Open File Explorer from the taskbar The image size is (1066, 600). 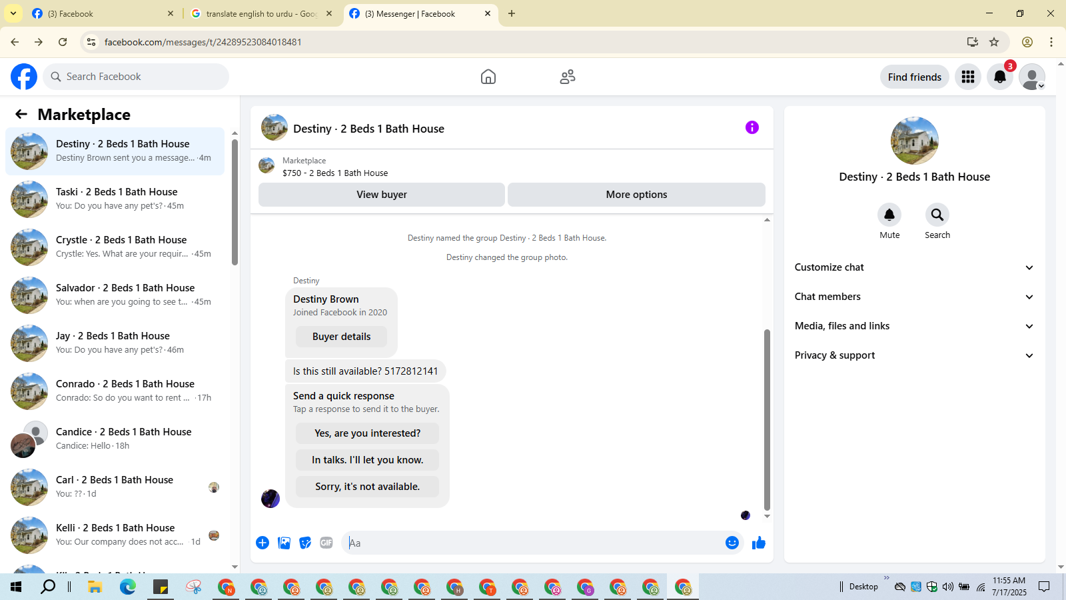[x=95, y=587]
